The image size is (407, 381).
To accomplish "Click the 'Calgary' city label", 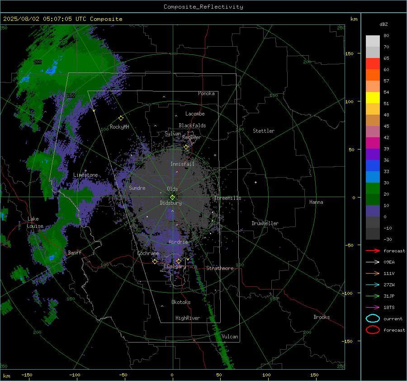I will [176, 266].
